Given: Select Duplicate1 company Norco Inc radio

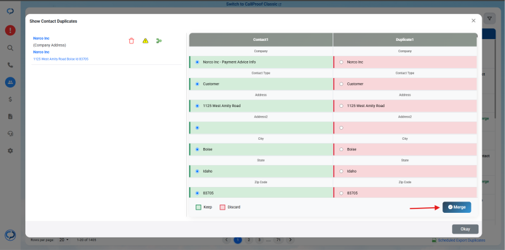Looking at the screenshot, I should 342,62.
